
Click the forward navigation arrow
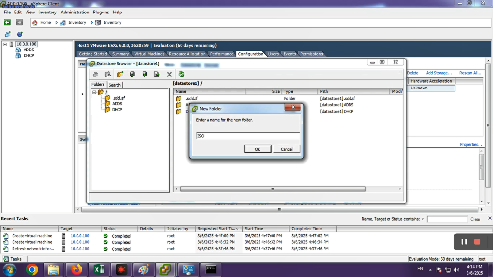point(19,22)
